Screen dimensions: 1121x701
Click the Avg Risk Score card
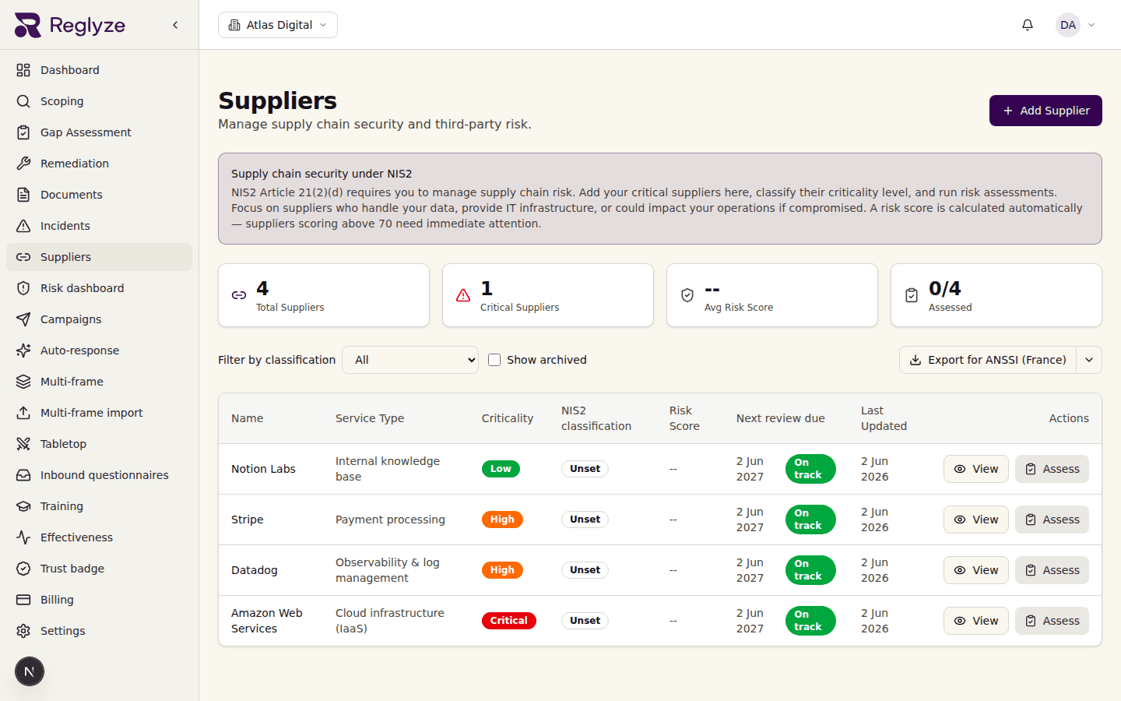(772, 295)
